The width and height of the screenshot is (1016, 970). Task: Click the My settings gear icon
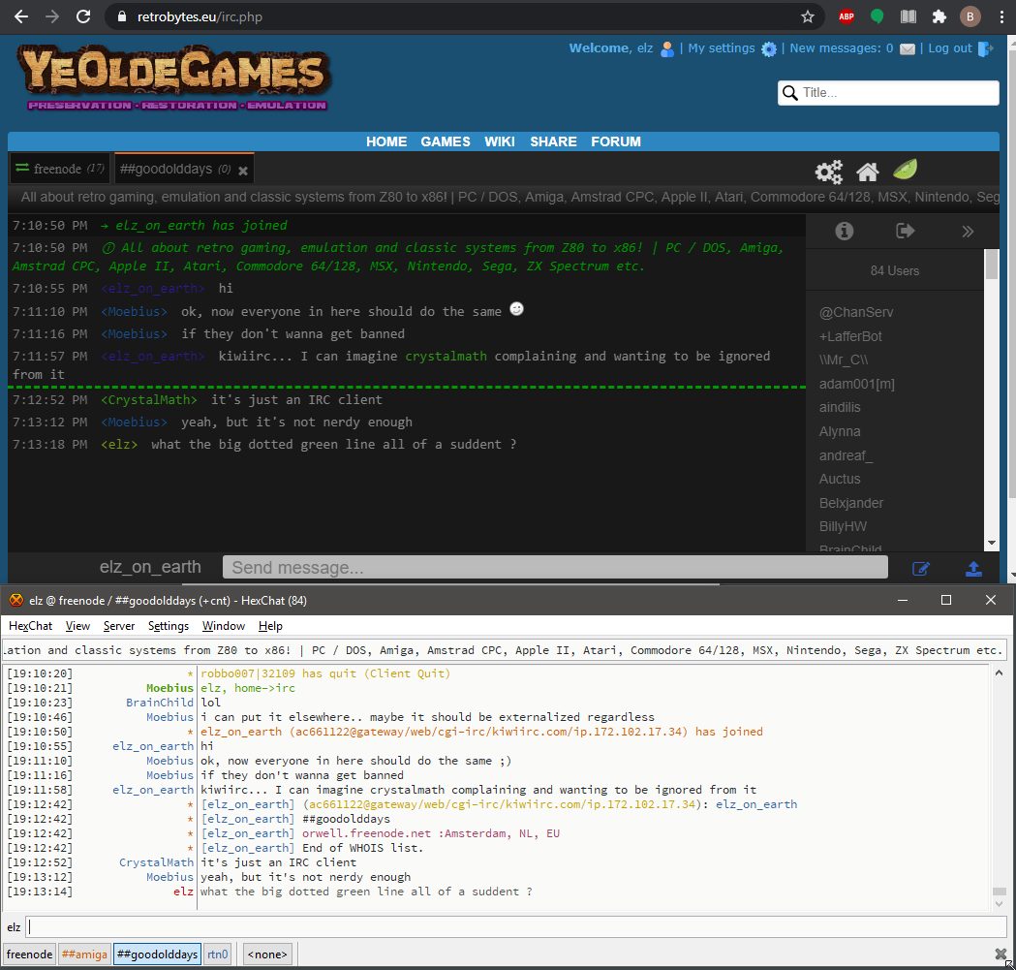[768, 48]
